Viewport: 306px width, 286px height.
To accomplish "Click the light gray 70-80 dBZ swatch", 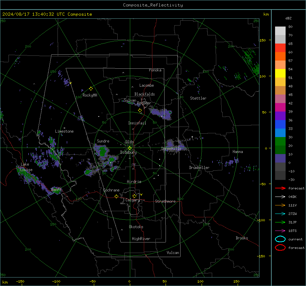I will (x=280, y=31).
